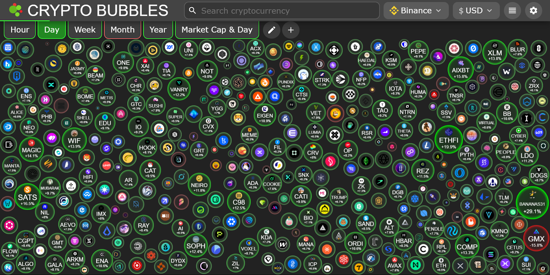This screenshot has width=550, height=275.
Task: Click the Crypto Bubbles logo icon
Action: tap(15, 10)
